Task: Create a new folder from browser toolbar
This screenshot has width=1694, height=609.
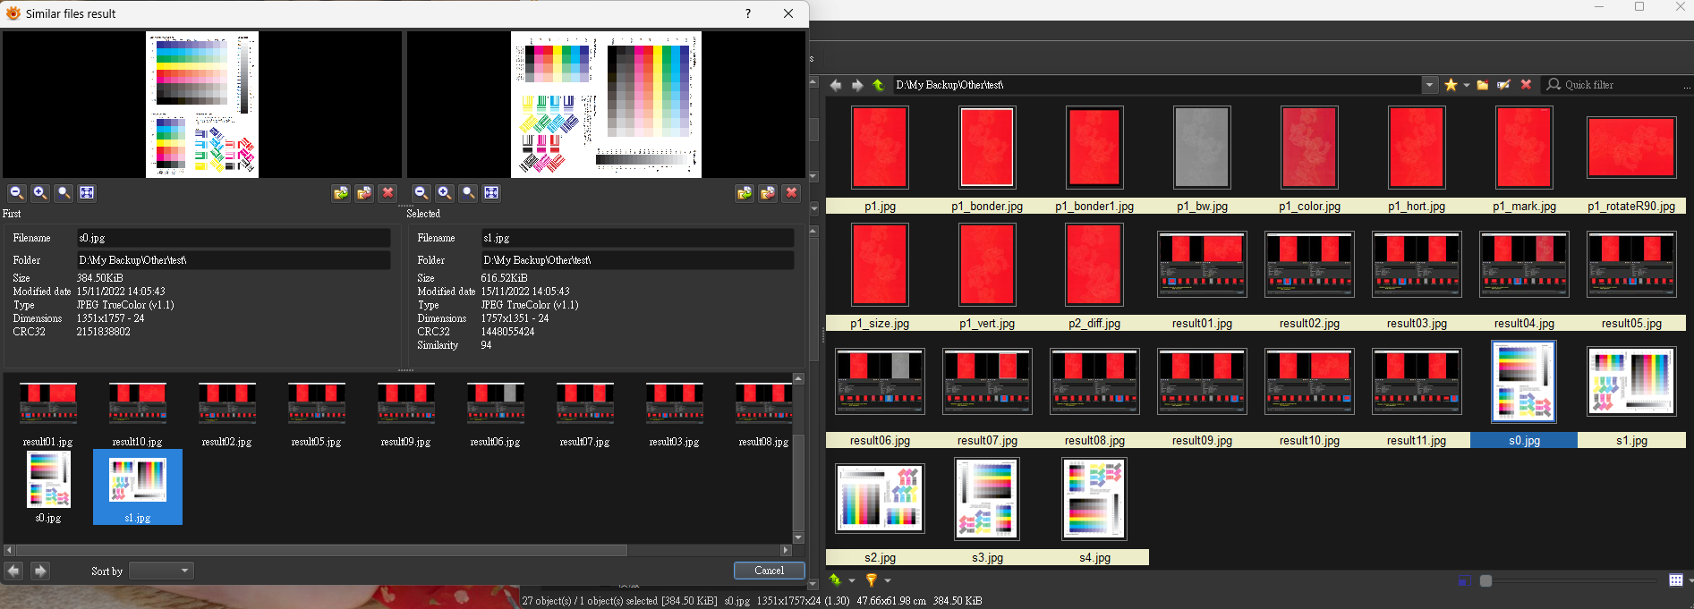Action: coord(1483,85)
